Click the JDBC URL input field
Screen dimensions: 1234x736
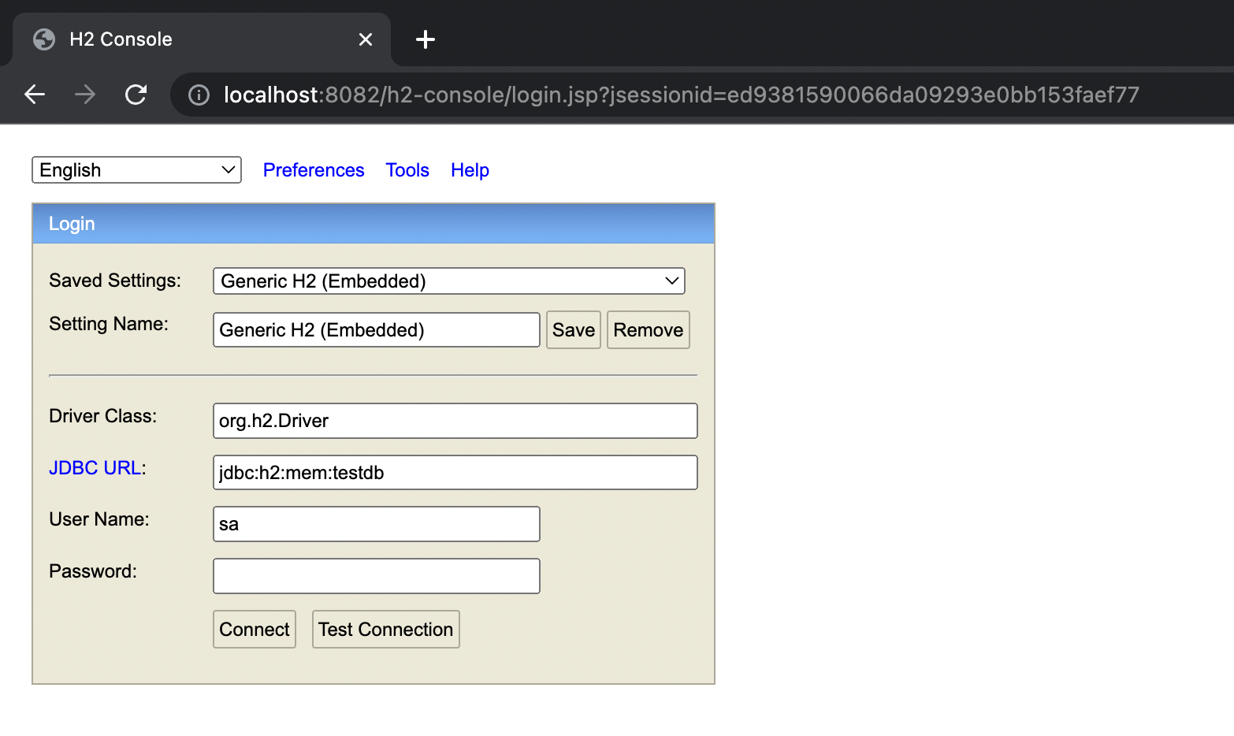(x=455, y=473)
